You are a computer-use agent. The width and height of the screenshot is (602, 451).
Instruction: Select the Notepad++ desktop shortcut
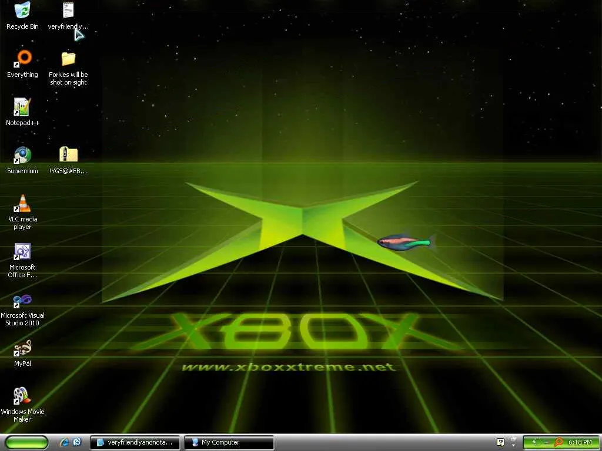22,112
